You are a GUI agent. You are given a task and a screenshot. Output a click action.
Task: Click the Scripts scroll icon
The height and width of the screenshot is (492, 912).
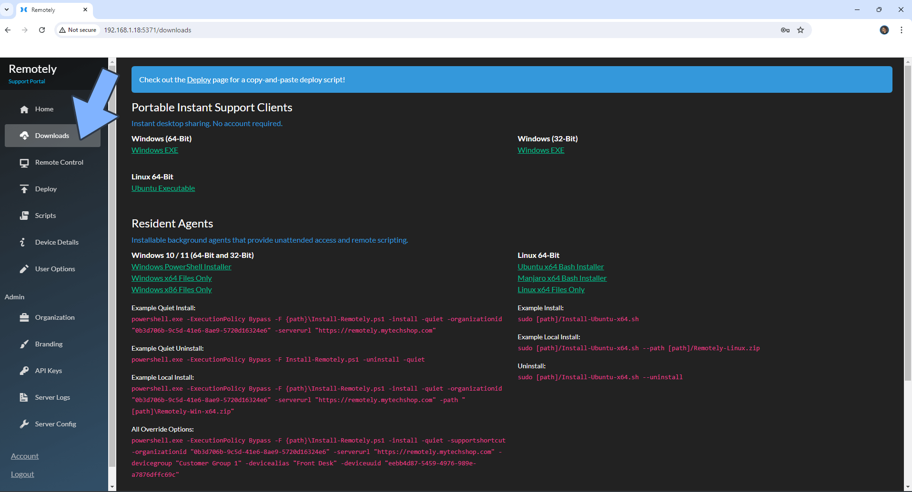tap(24, 216)
